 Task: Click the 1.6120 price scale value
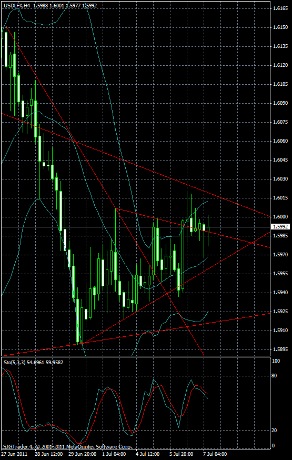tap(280, 65)
